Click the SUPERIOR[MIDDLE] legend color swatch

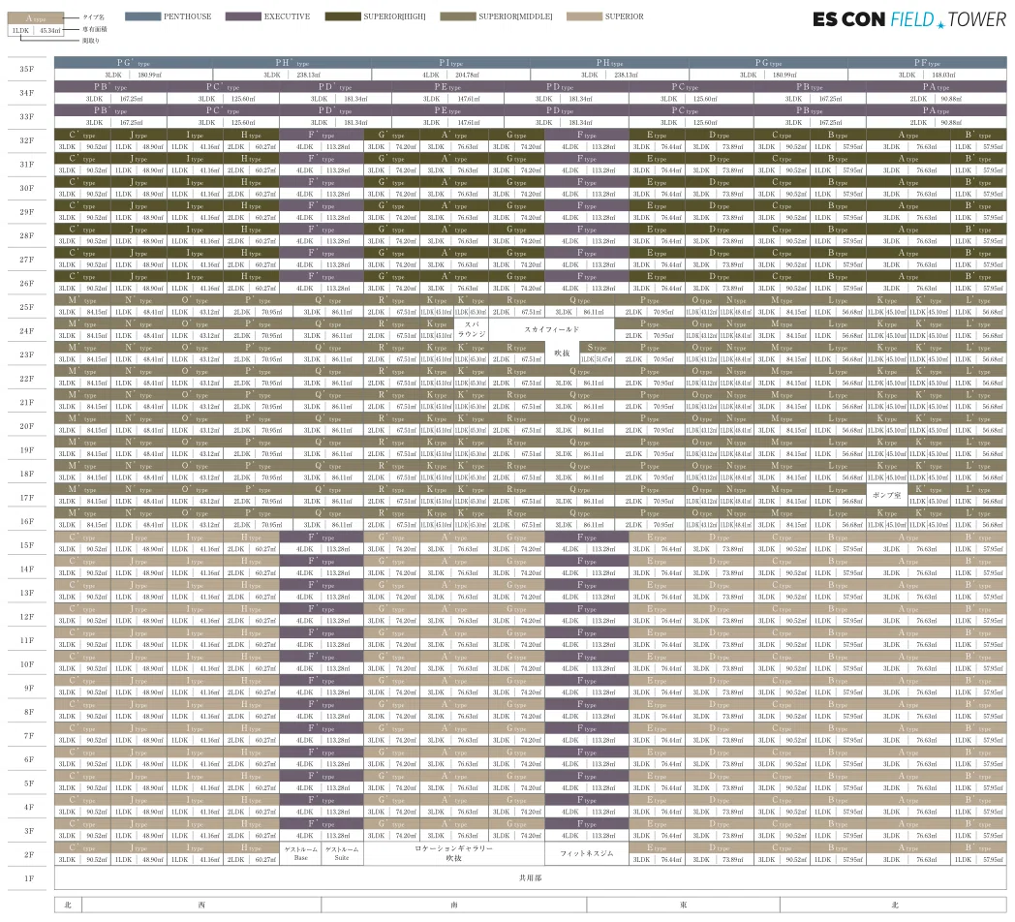458,16
